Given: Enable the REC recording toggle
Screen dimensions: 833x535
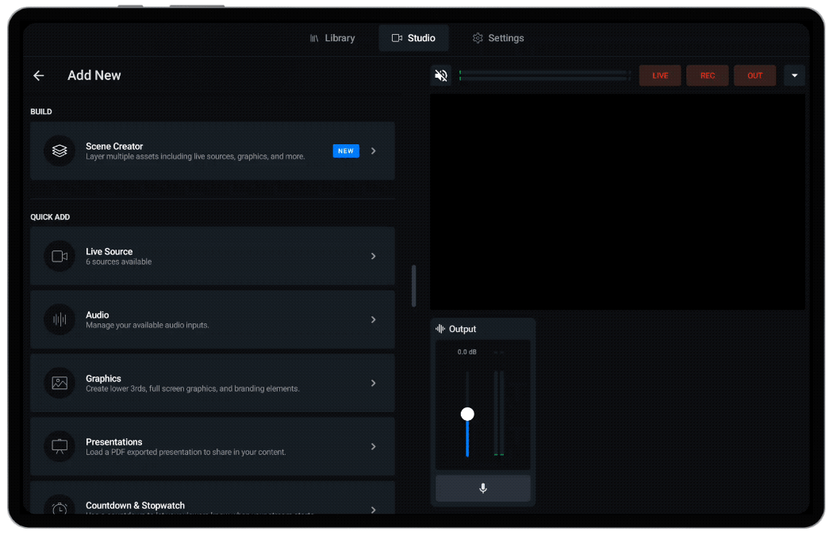Looking at the screenshot, I should pyautogui.click(x=707, y=75).
